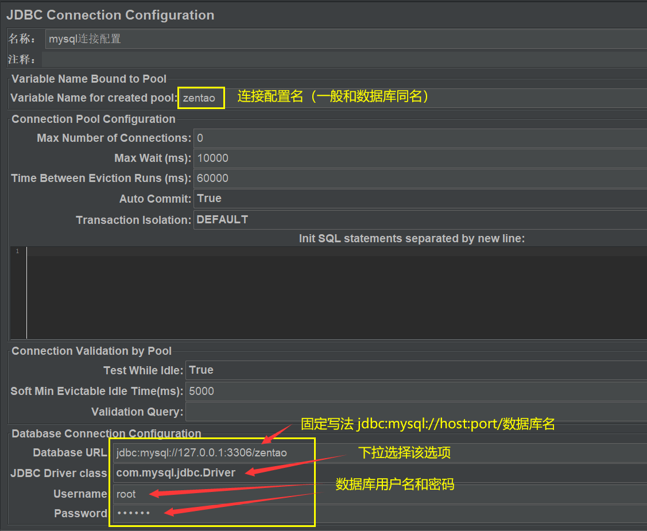Viewport: 647px width, 531px height.
Task: Open the Test While Idle dropdown
Action: (416, 370)
